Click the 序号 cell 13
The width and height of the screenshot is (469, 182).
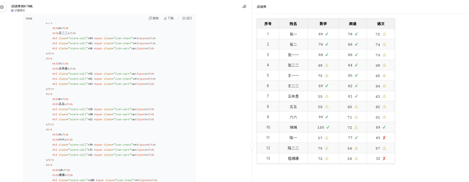click(268, 159)
